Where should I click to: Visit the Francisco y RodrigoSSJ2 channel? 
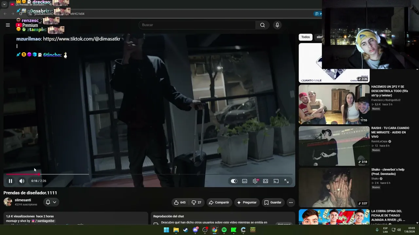(x=386, y=100)
